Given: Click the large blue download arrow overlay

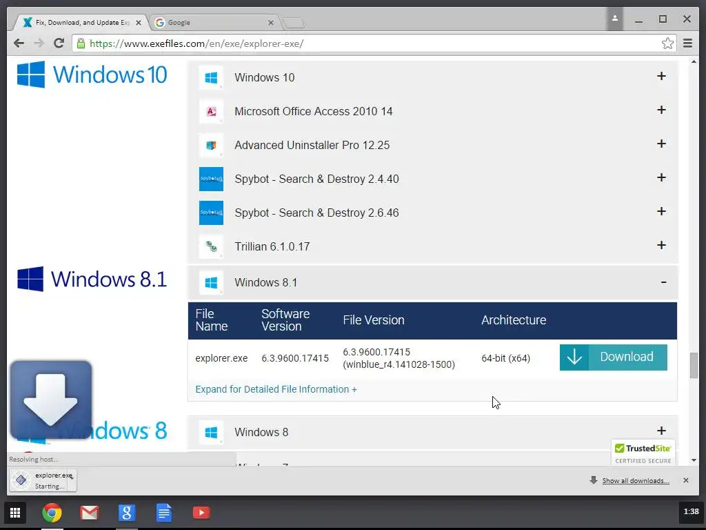Looking at the screenshot, I should tap(51, 400).
